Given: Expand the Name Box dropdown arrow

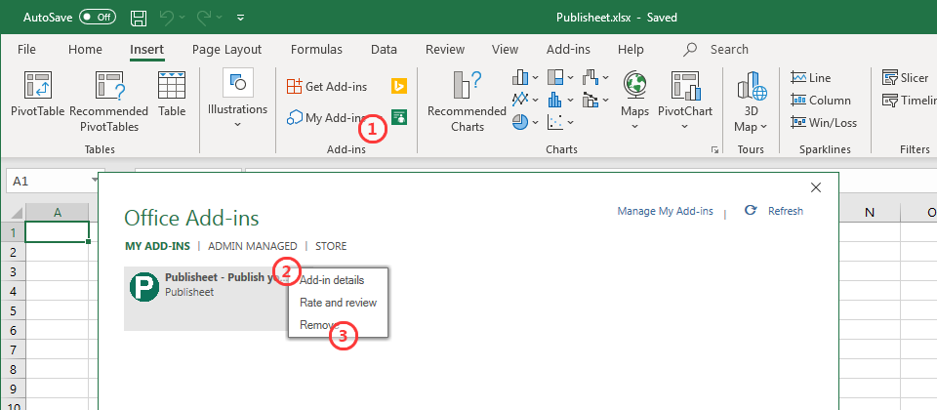Looking at the screenshot, I should click(x=95, y=181).
